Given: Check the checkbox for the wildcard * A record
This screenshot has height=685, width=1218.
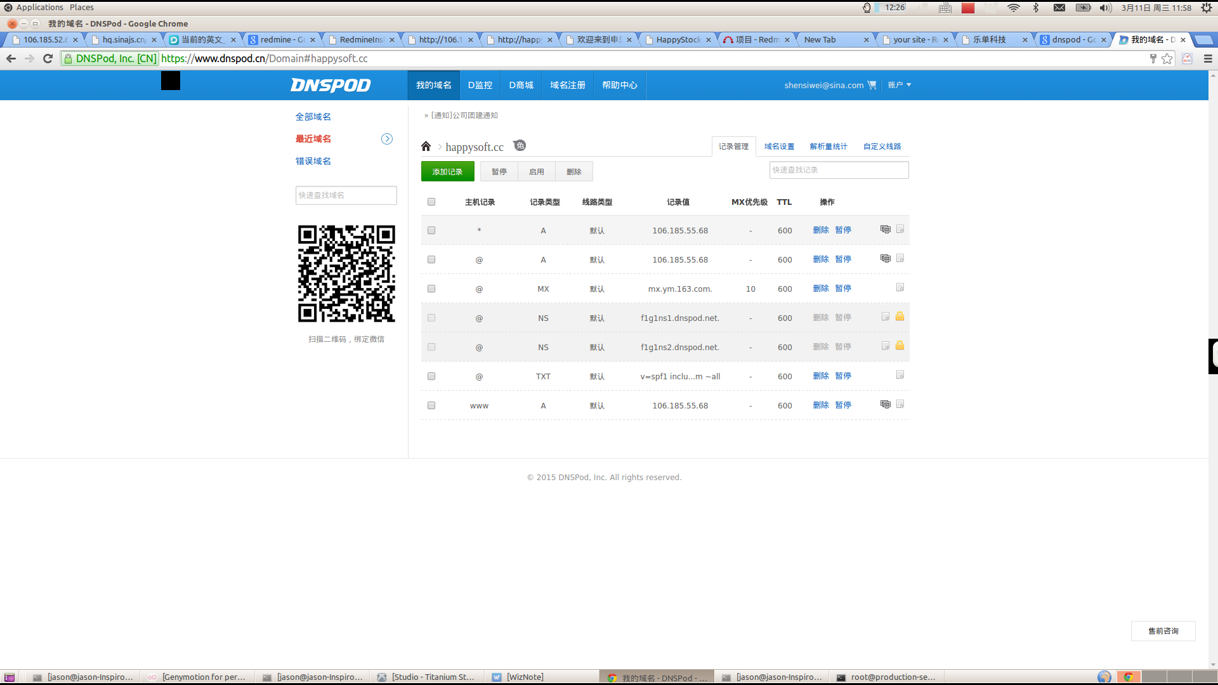Looking at the screenshot, I should click(x=431, y=230).
